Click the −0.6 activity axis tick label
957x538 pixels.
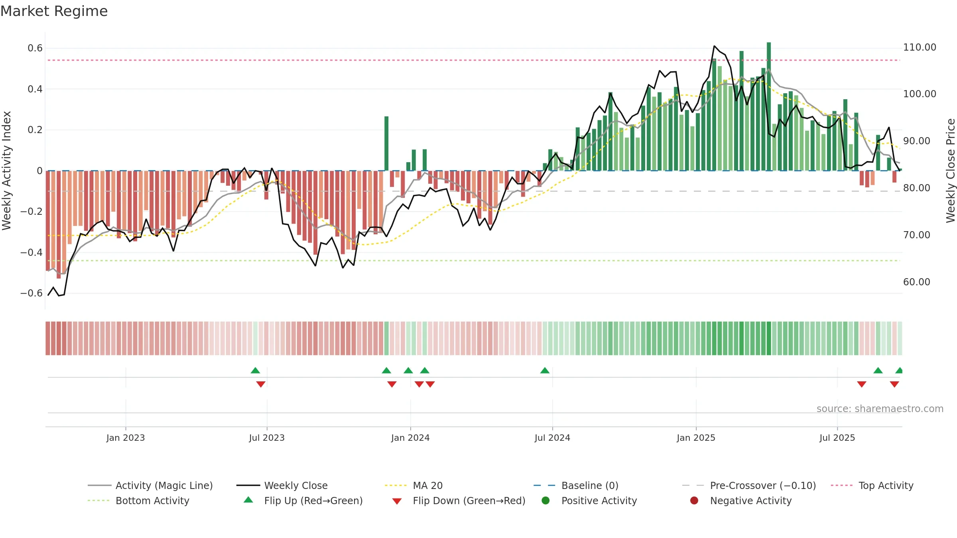[32, 293]
